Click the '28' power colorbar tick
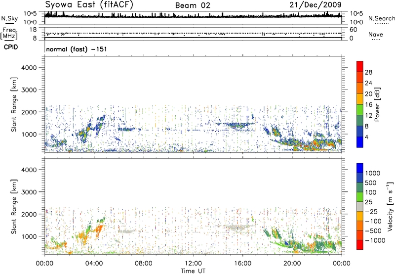 click(368, 72)
